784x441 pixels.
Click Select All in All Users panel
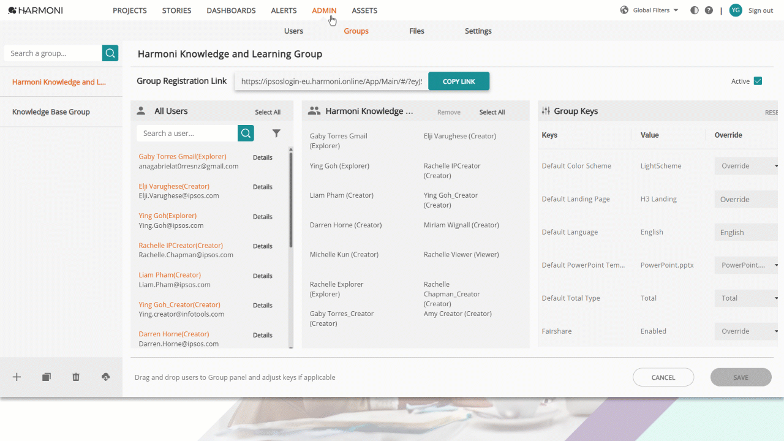pyautogui.click(x=268, y=112)
